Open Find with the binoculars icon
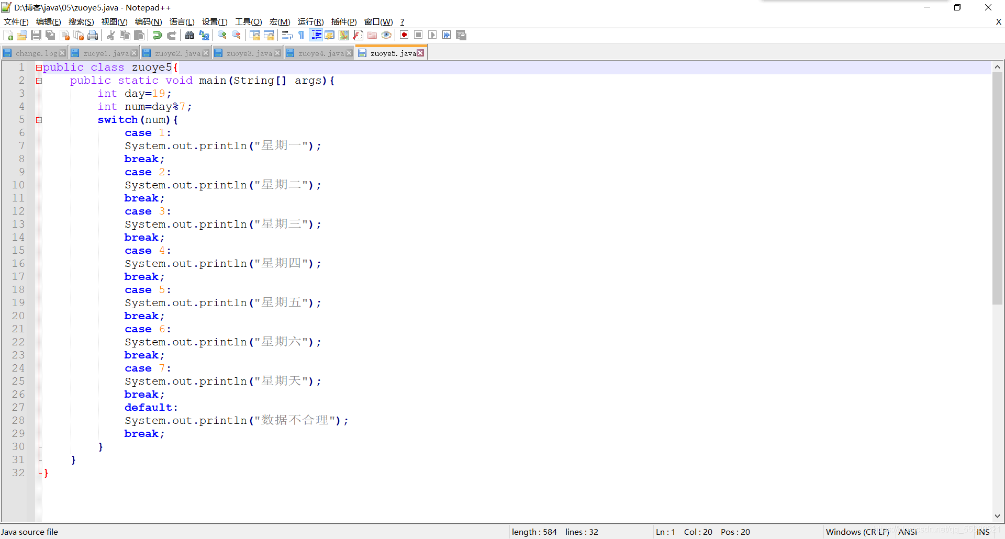Screen dimensions: 1005x539 pyautogui.click(x=189, y=35)
